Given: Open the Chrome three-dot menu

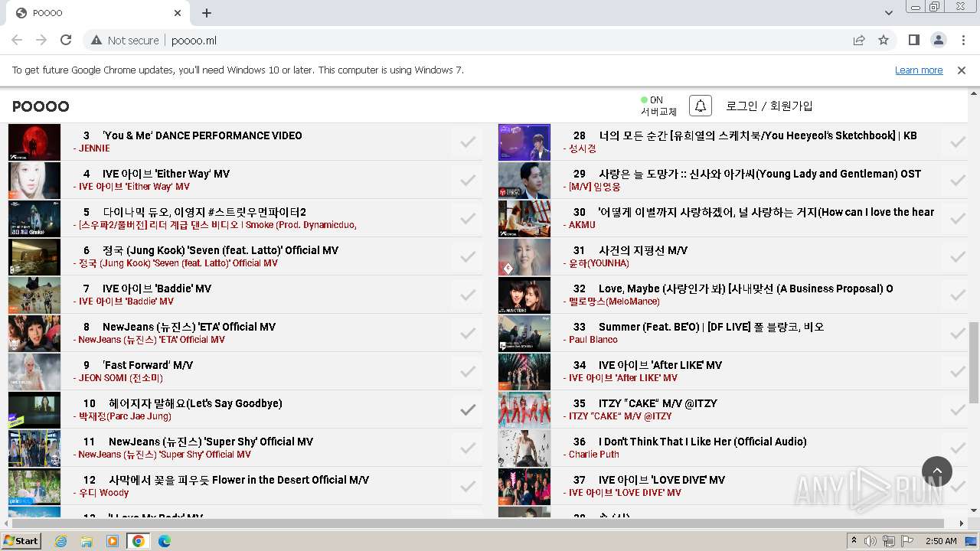Looking at the screenshot, I should tap(962, 40).
